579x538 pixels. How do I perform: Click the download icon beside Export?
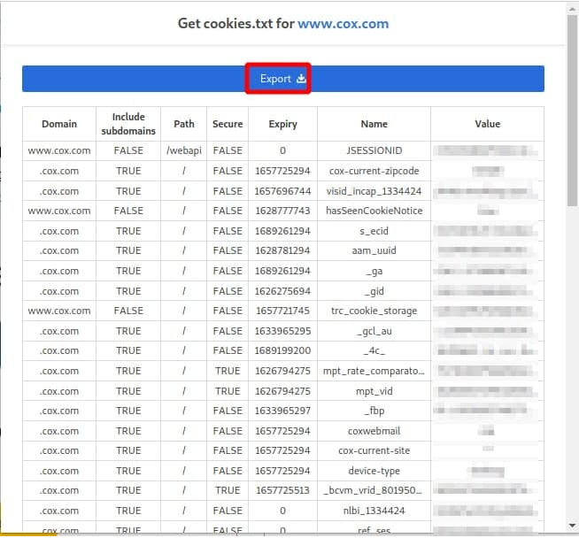click(301, 78)
